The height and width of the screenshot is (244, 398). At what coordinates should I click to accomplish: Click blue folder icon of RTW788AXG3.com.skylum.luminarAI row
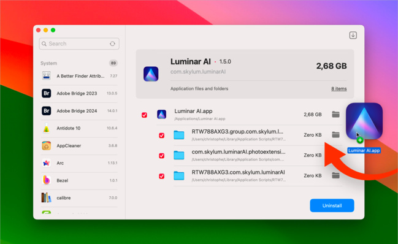pyautogui.click(x=178, y=175)
